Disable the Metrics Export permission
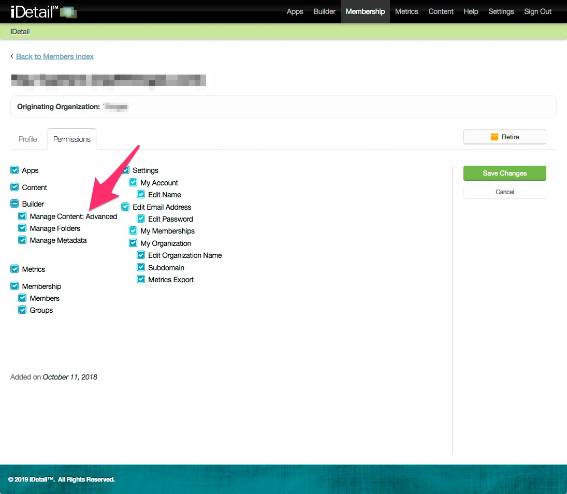This screenshot has height=494, width=567. coord(141,279)
